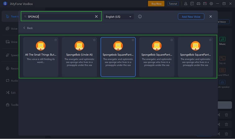Open the English (US) language dropdown
Image resolution: width=235 pixels, height=139 pixels.
pos(119,17)
